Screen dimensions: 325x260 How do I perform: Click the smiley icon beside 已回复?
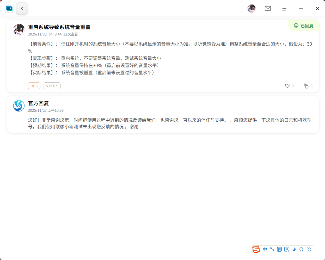pos(296,26)
